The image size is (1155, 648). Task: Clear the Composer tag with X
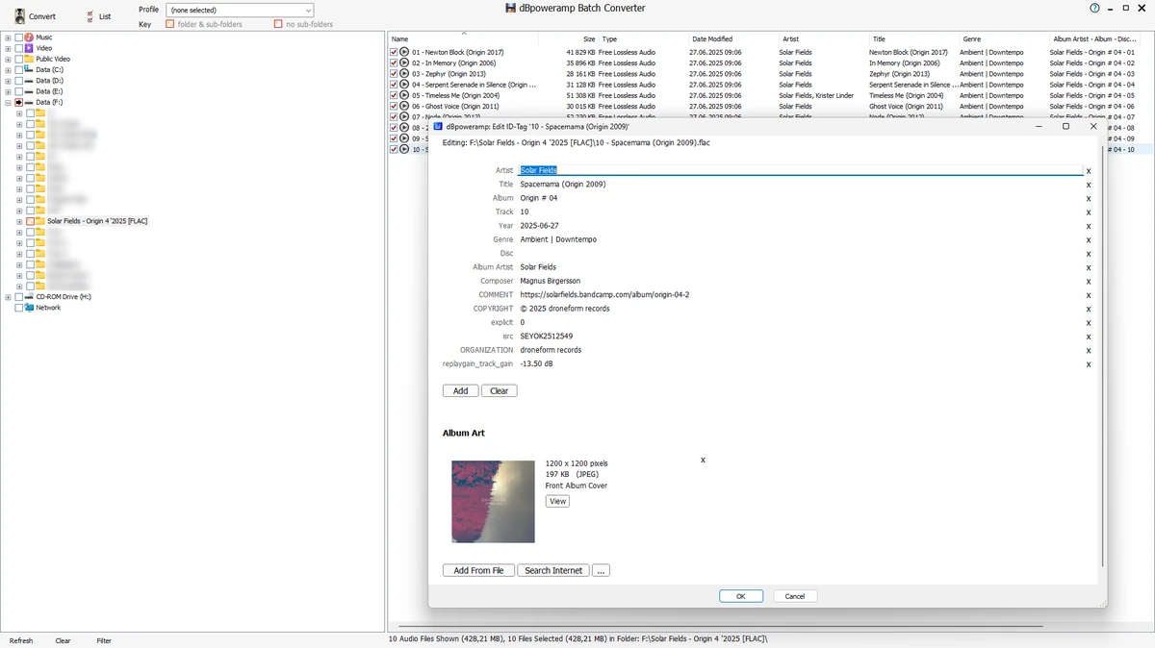coord(1089,282)
